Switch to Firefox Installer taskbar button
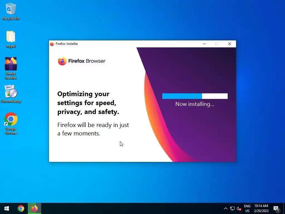 pos(35,208)
